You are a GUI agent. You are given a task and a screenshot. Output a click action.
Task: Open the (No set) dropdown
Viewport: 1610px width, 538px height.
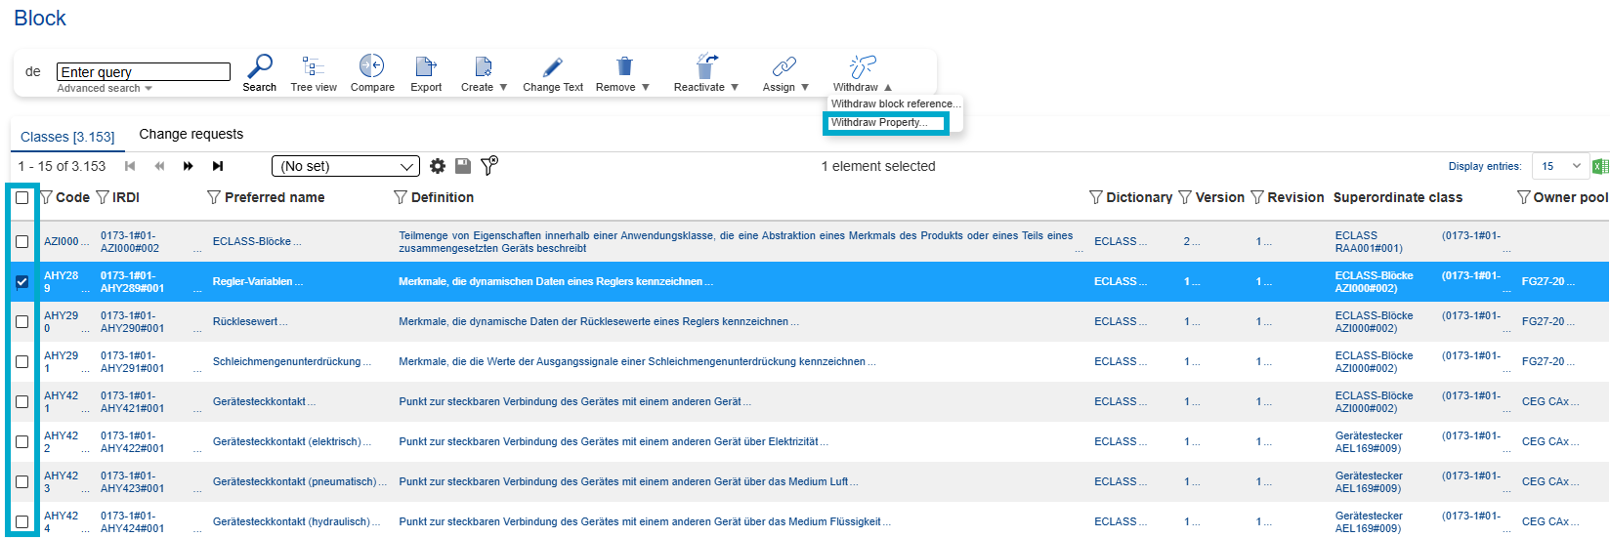pyautogui.click(x=345, y=166)
